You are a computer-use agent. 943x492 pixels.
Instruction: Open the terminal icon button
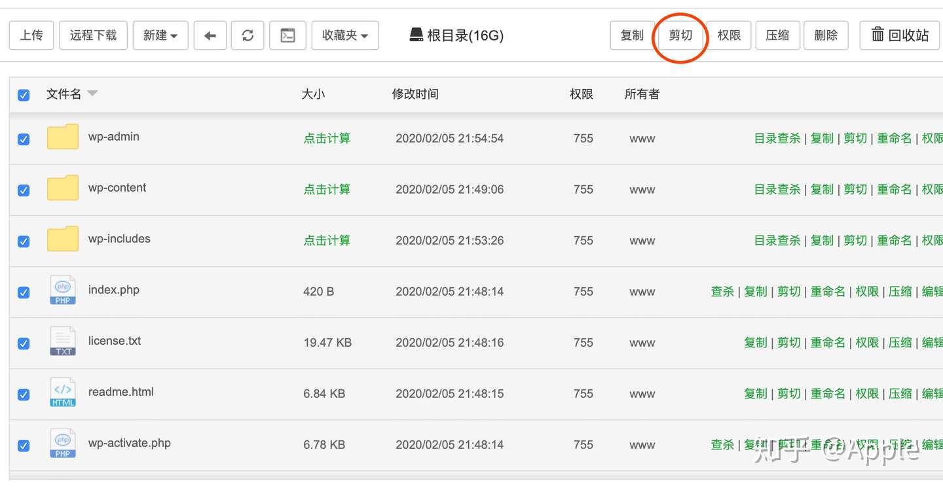click(287, 35)
